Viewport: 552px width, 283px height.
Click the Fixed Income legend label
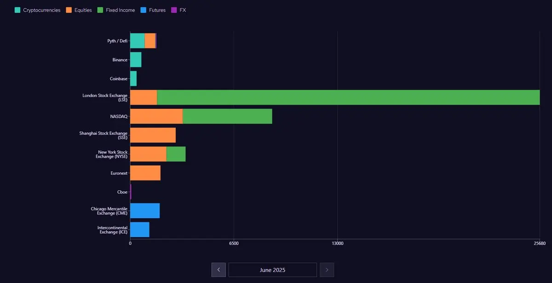pos(121,10)
